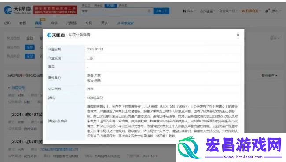Image resolution: width=286 pixels, height=162 pixels.
Task: Select the 查老板 search mode tab
Action: click(98, 5)
